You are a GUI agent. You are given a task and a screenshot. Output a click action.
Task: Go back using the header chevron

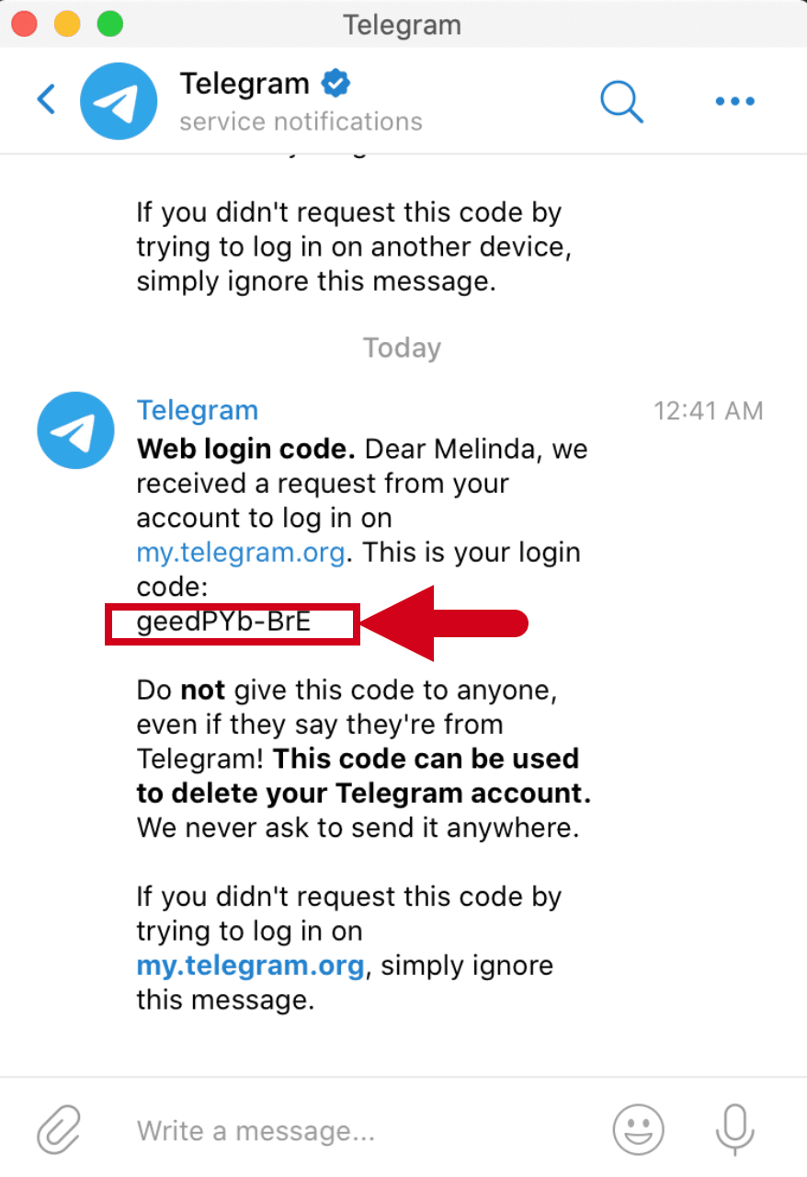pos(46,99)
